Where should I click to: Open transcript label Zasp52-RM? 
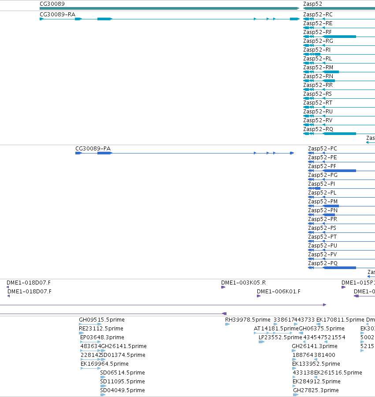(318, 67)
